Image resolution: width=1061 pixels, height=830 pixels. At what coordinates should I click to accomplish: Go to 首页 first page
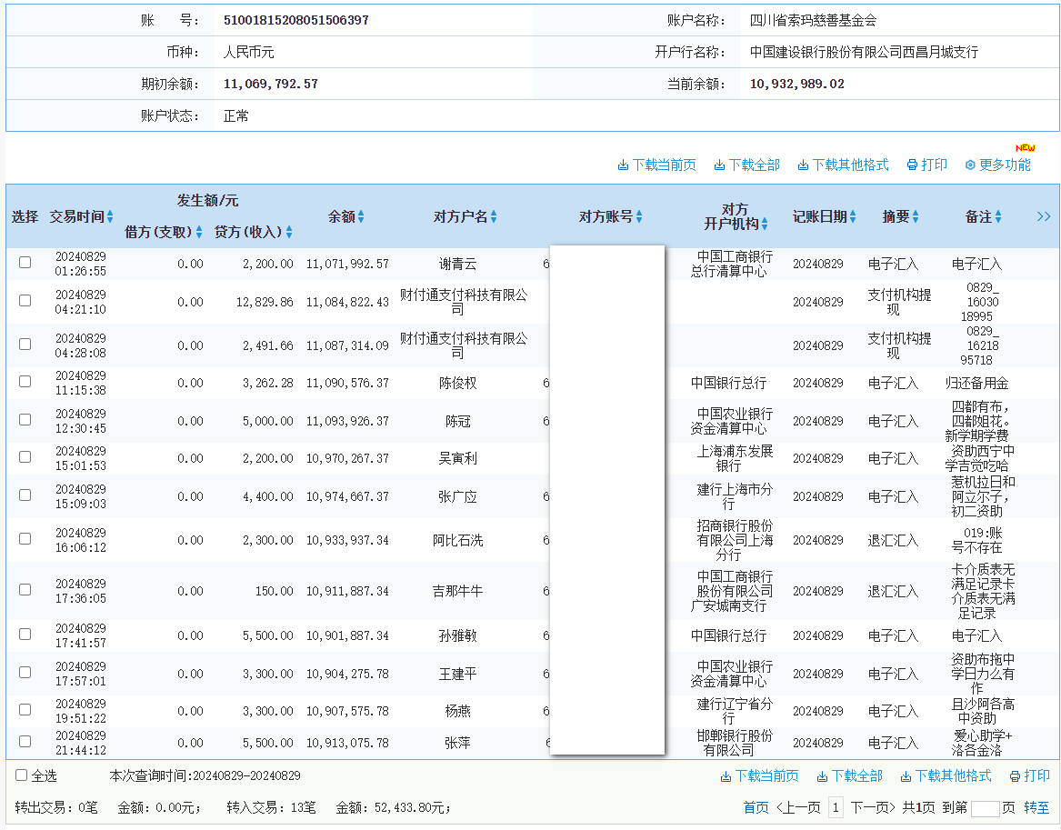[756, 807]
